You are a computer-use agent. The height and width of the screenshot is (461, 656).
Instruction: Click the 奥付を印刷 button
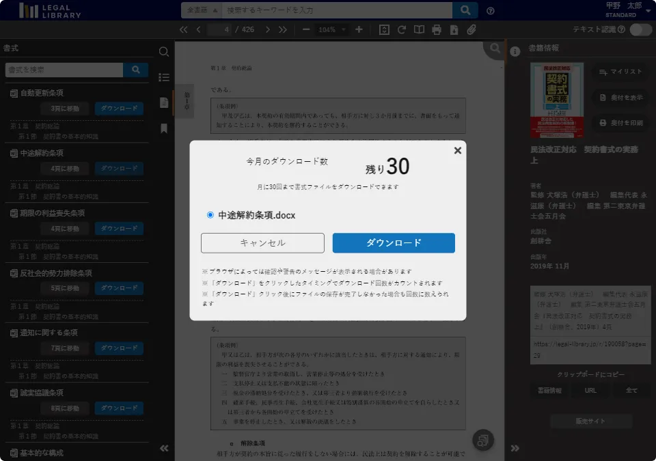[620, 123]
